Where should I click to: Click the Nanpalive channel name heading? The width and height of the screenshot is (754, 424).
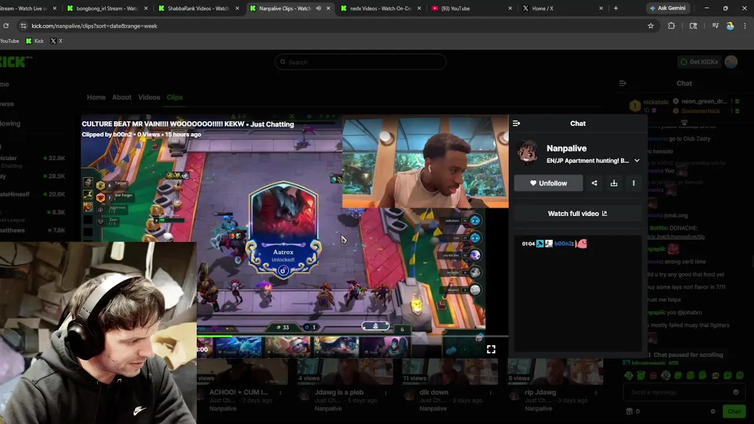click(567, 148)
